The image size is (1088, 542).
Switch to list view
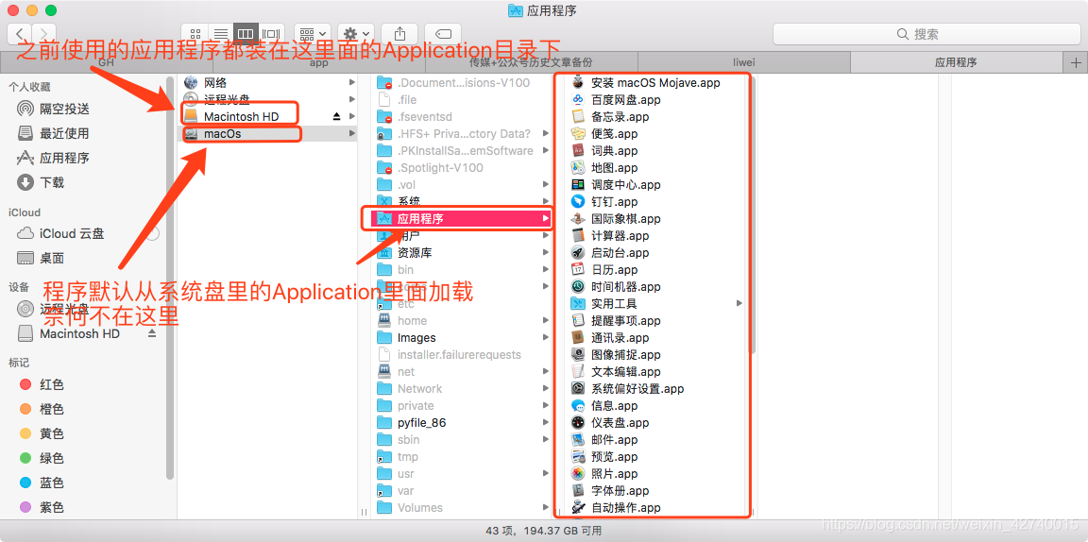tap(221, 33)
